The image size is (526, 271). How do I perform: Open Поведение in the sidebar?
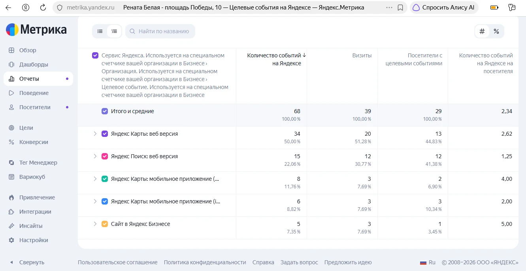click(x=34, y=93)
